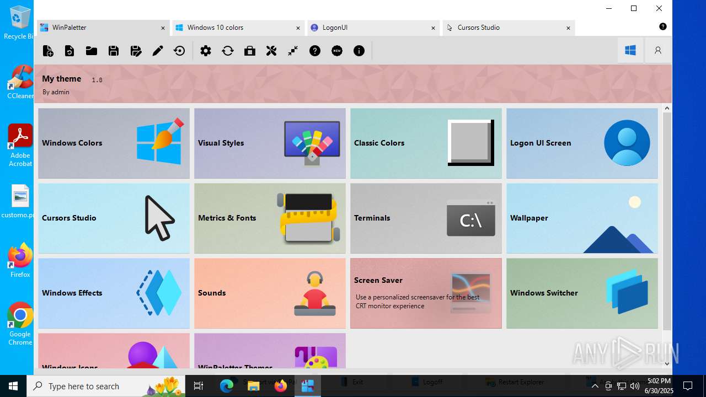This screenshot has height=397, width=706.
Task: Click help icon beside tab strip
Action: click(x=663, y=26)
